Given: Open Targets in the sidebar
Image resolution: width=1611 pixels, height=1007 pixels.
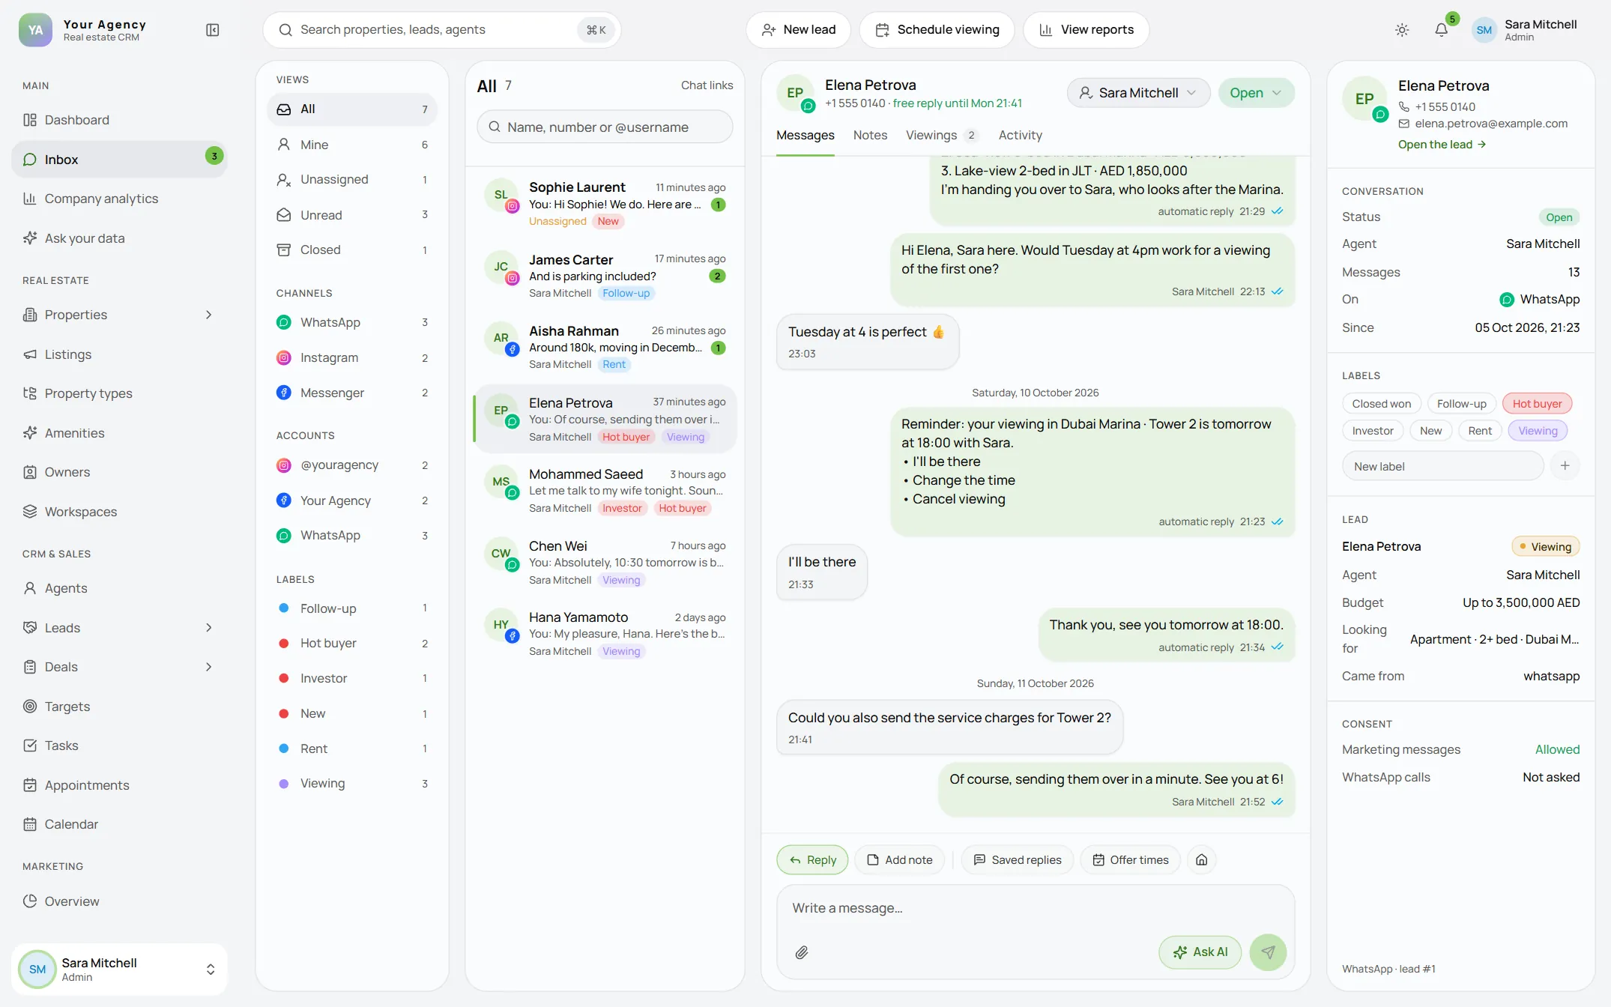Looking at the screenshot, I should point(119,707).
